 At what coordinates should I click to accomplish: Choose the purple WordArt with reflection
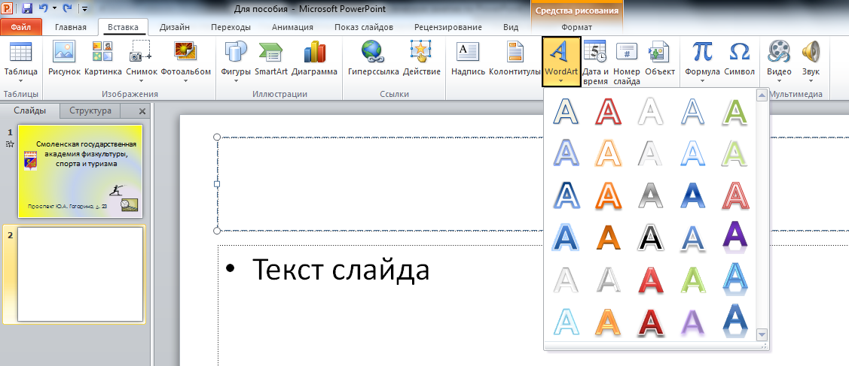[734, 237]
